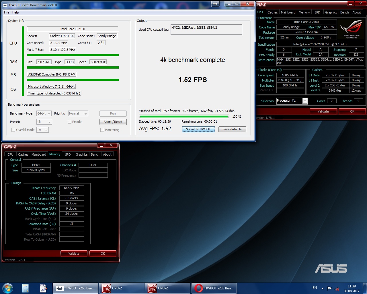Switch to the Opera HWBOT x265 taskbar item
The image size is (367, 294).
[x=214, y=288]
